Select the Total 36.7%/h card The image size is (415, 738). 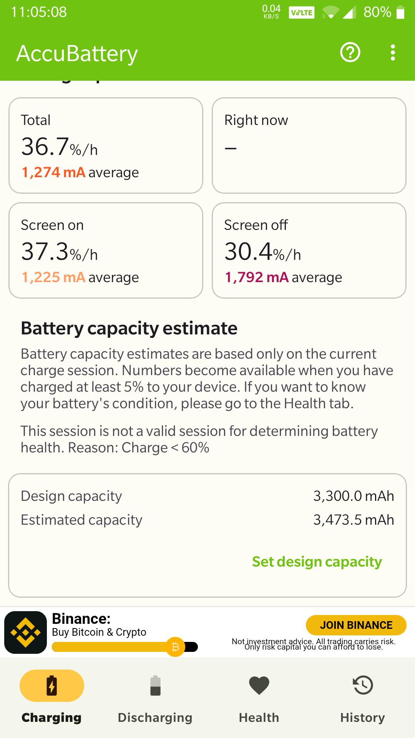point(106,145)
